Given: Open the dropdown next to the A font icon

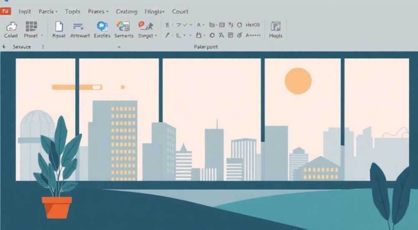Looking at the screenshot, I should click(204, 25).
